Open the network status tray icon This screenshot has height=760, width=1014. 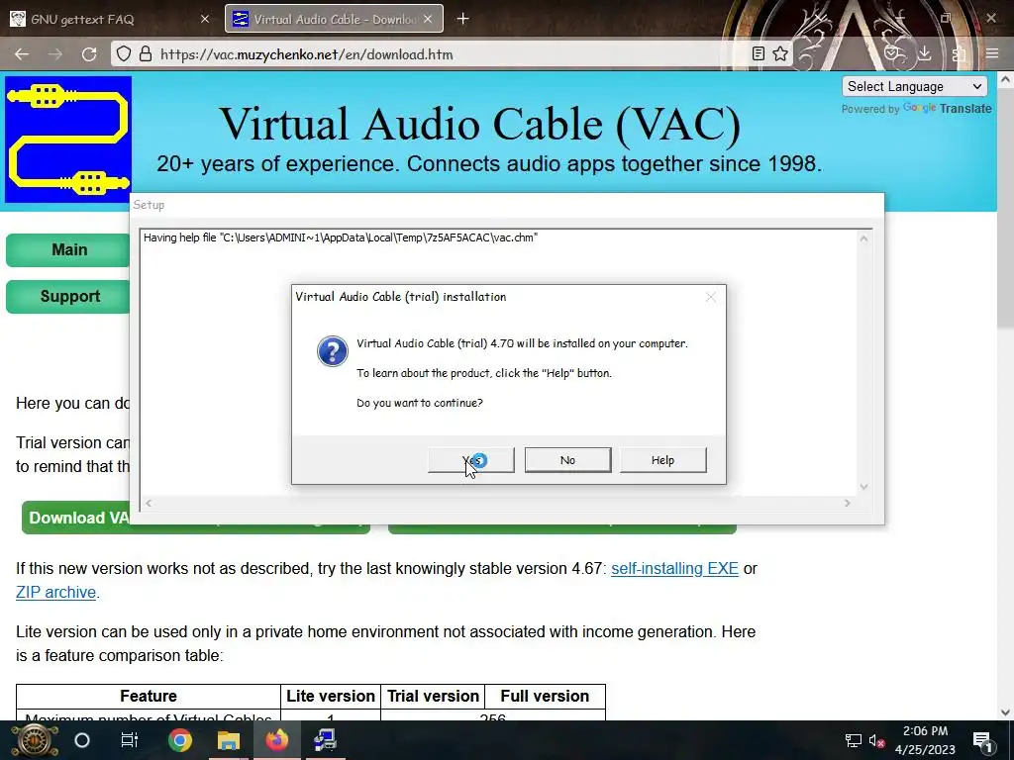click(854, 740)
